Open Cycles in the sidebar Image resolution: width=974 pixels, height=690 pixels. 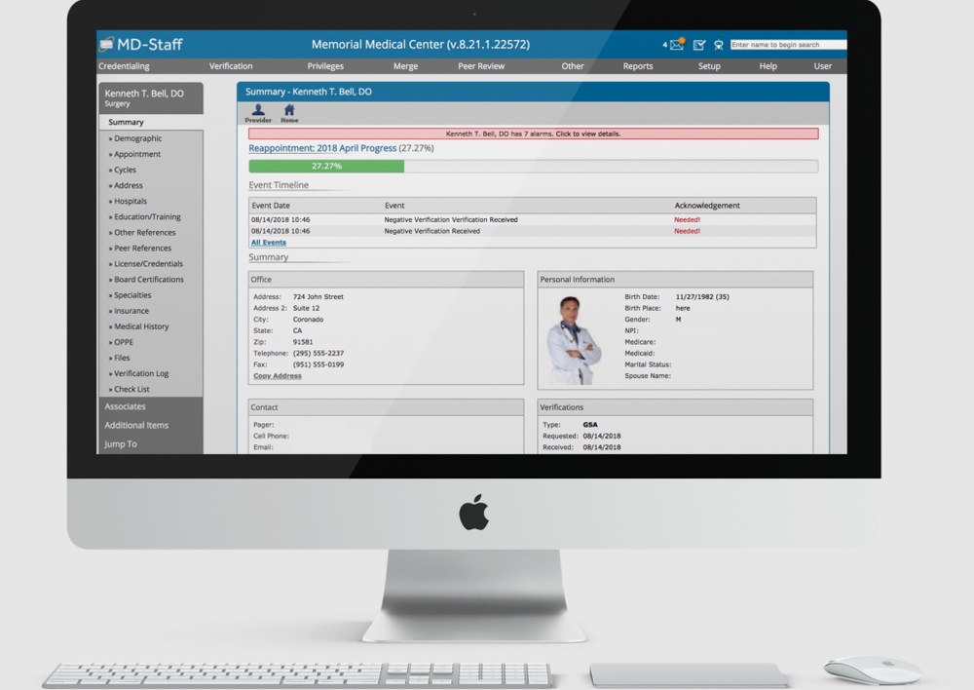(125, 169)
